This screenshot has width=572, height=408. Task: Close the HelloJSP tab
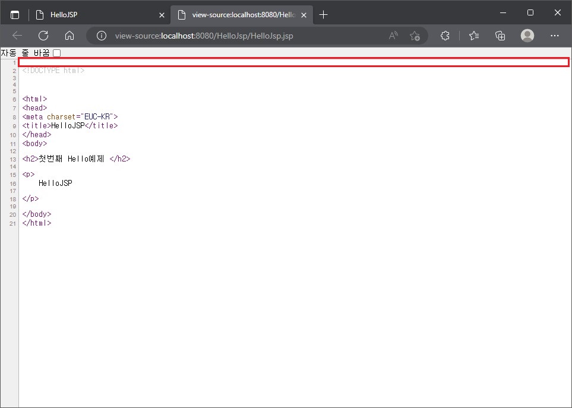(x=162, y=15)
